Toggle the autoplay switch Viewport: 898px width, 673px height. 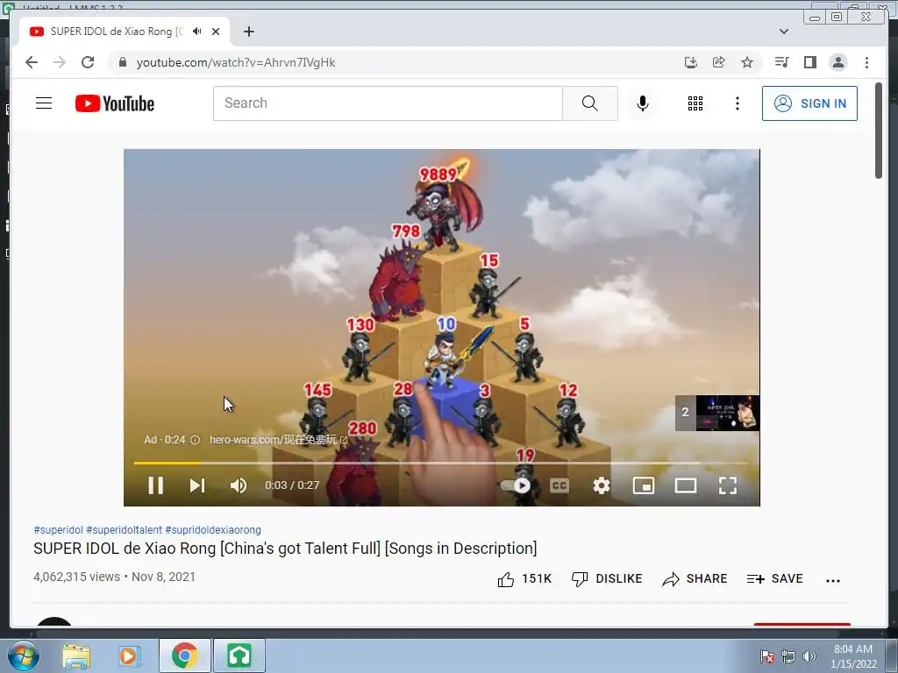tap(516, 485)
